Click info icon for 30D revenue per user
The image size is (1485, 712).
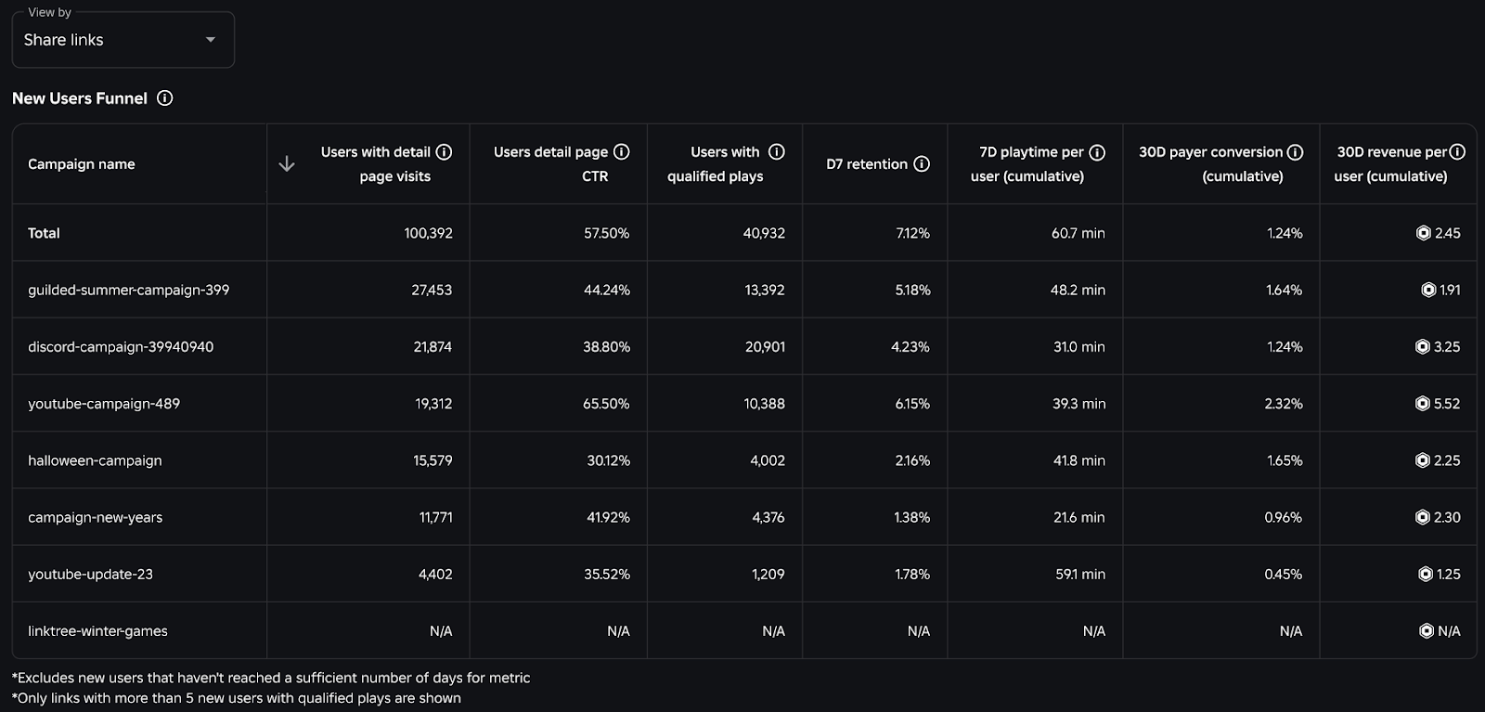pyautogui.click(x=1458, y=152)
